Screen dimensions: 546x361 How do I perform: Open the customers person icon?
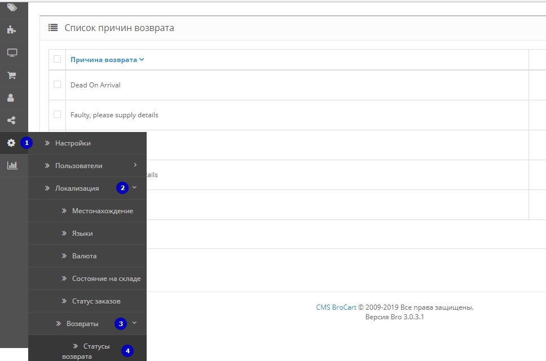tap(11, 98)
